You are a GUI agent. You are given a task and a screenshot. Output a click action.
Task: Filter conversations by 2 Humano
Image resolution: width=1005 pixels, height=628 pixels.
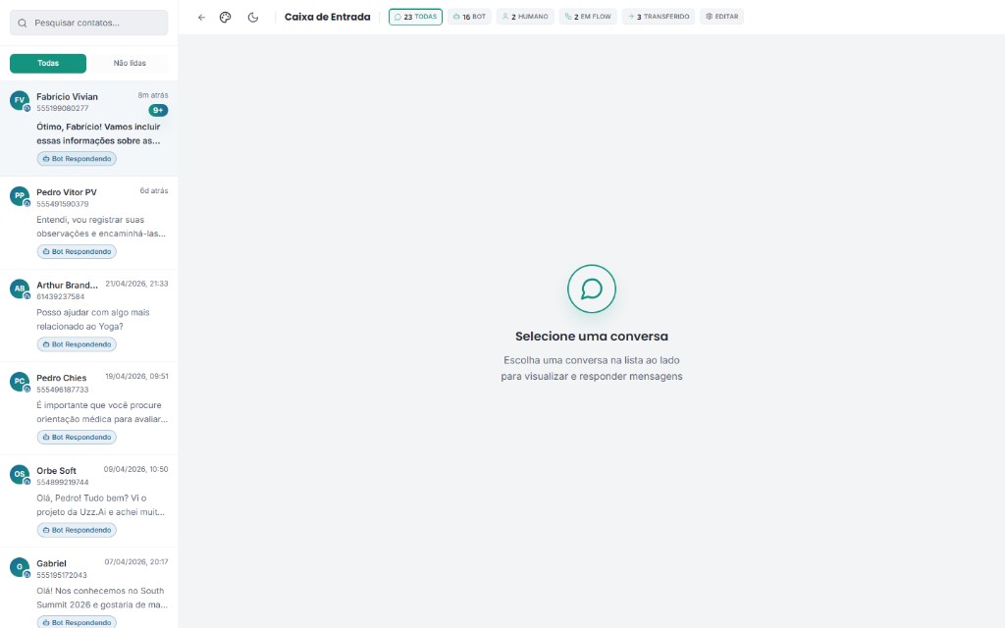click(x=525, y=17)
